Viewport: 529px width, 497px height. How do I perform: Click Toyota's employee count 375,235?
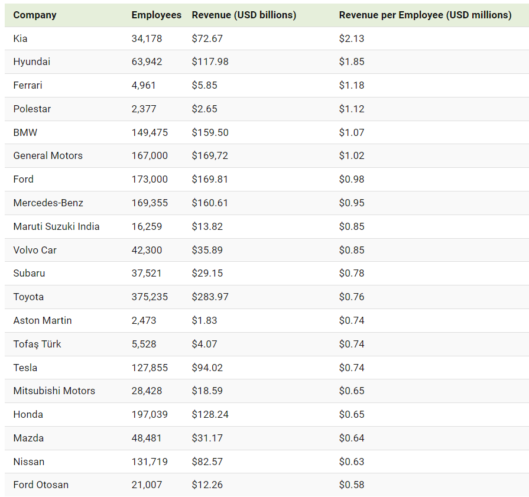click(150, 297)
